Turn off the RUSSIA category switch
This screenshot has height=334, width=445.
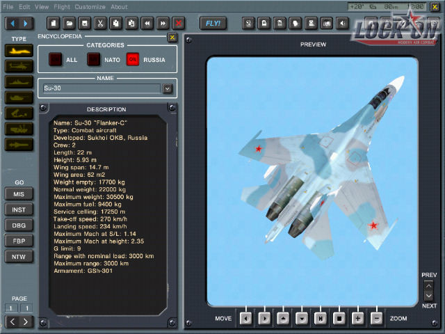(x=132, y=60)
